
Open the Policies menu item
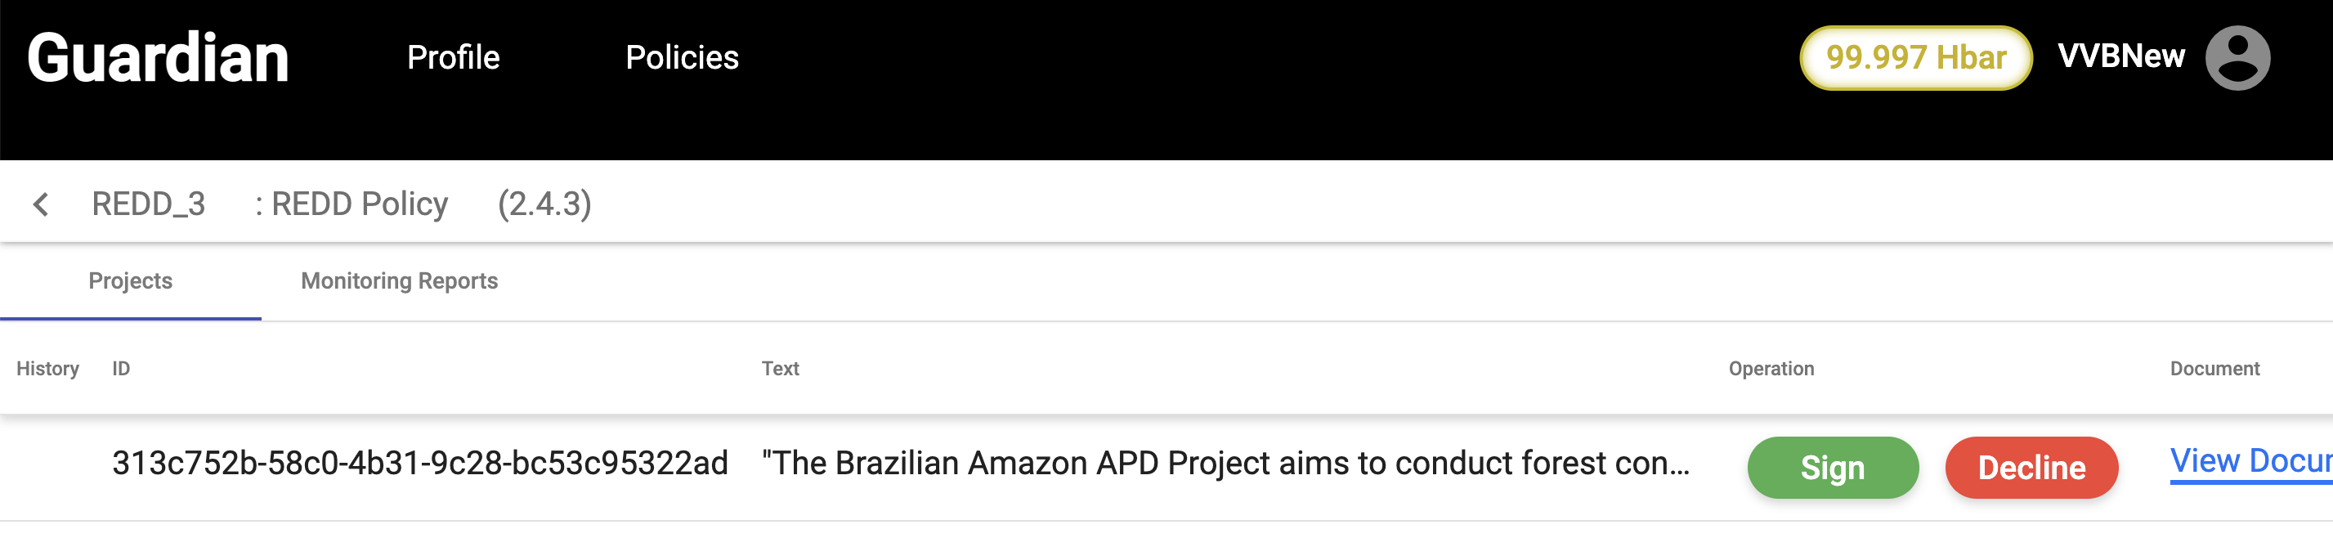[681, 58]
